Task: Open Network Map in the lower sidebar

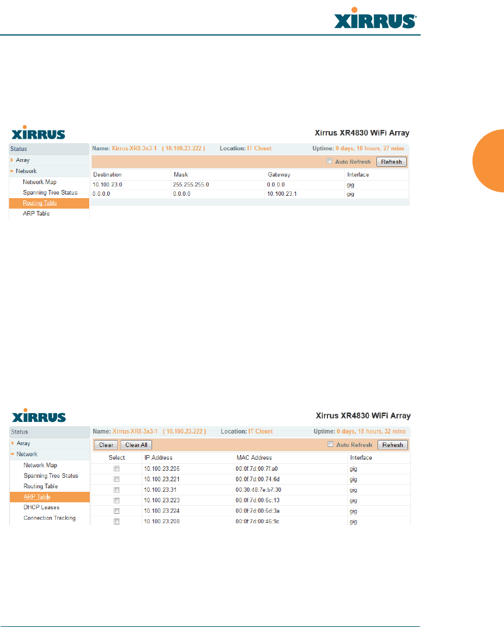Action: click(x=40, y=465)
